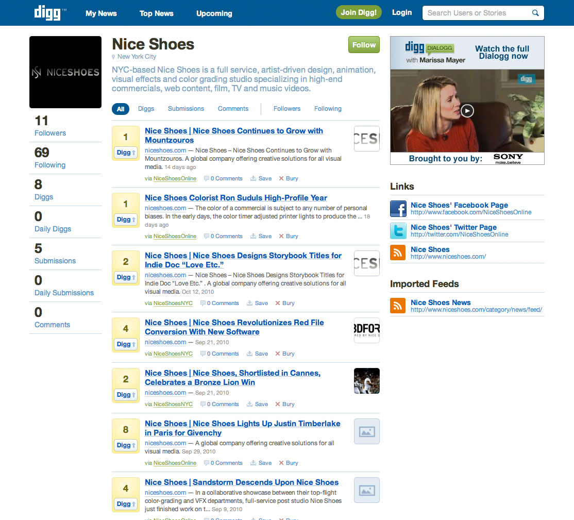The height and width of the screenshot is (520, 574).
Task: Bury the Storybook Titles story
Action: tap(285, 303)
